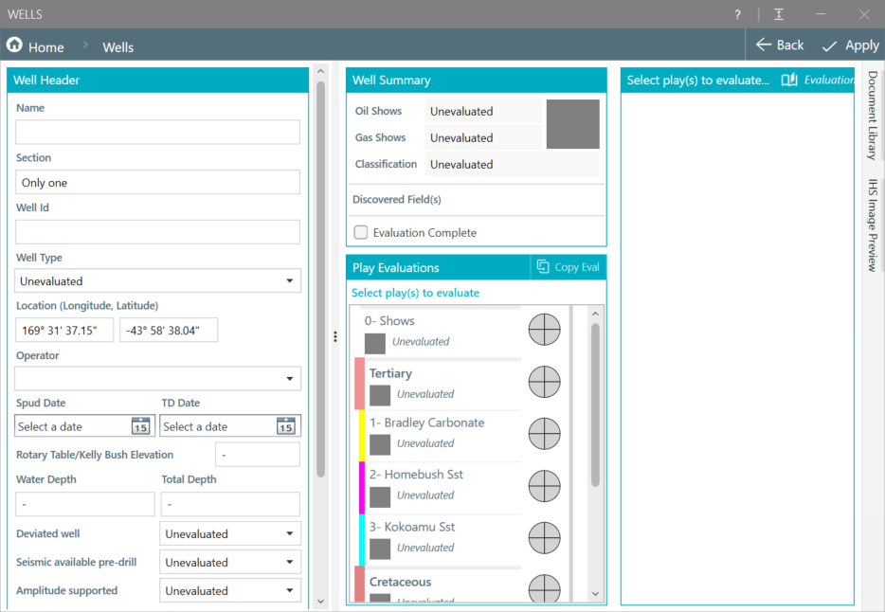Screen dimensions: 885x612
Task: Click the TD Date text field
Action: [218, 426]
